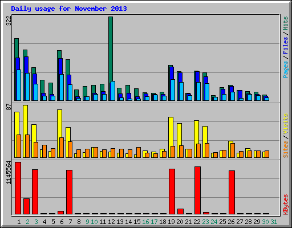The height and width of the screenshot is (228, 292).
Task: Click the red KBytes bar for day 1
Action: click(x=18, y=188)
